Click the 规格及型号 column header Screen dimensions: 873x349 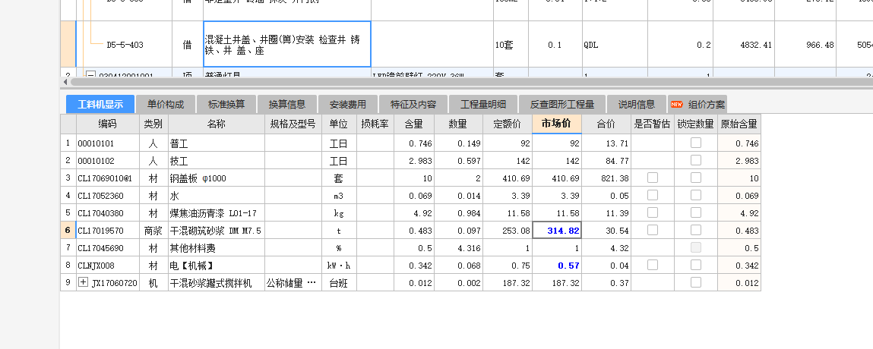pyautogui.click(x=293, y=124)
